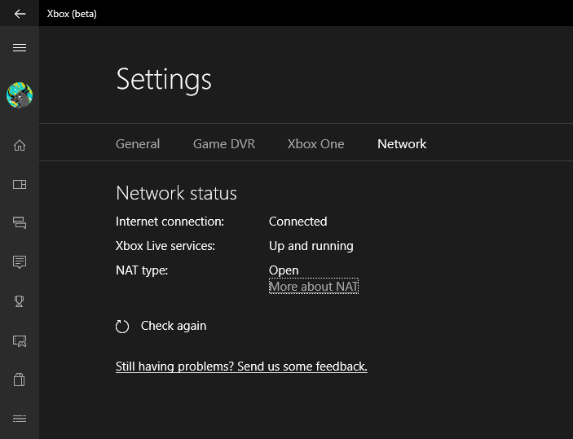The width and height of the screenshot is (573, 439).
Task: Open the user profile avatar
Action: [x=20, y=95]
